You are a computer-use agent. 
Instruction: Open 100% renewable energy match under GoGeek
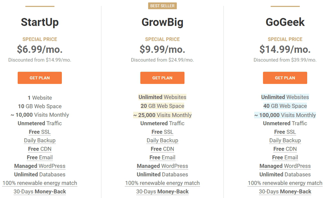pyautogui.click(x=285, y=183)
